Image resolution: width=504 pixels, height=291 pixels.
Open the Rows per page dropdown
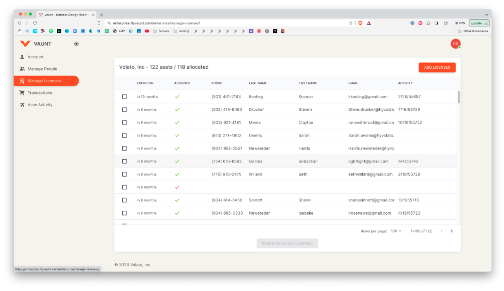pos(396,231)
